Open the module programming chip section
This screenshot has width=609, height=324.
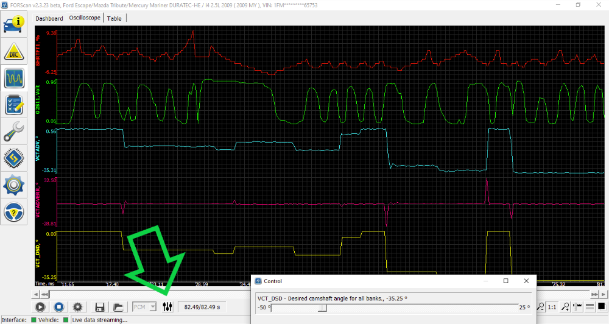[x=14, y=158]
